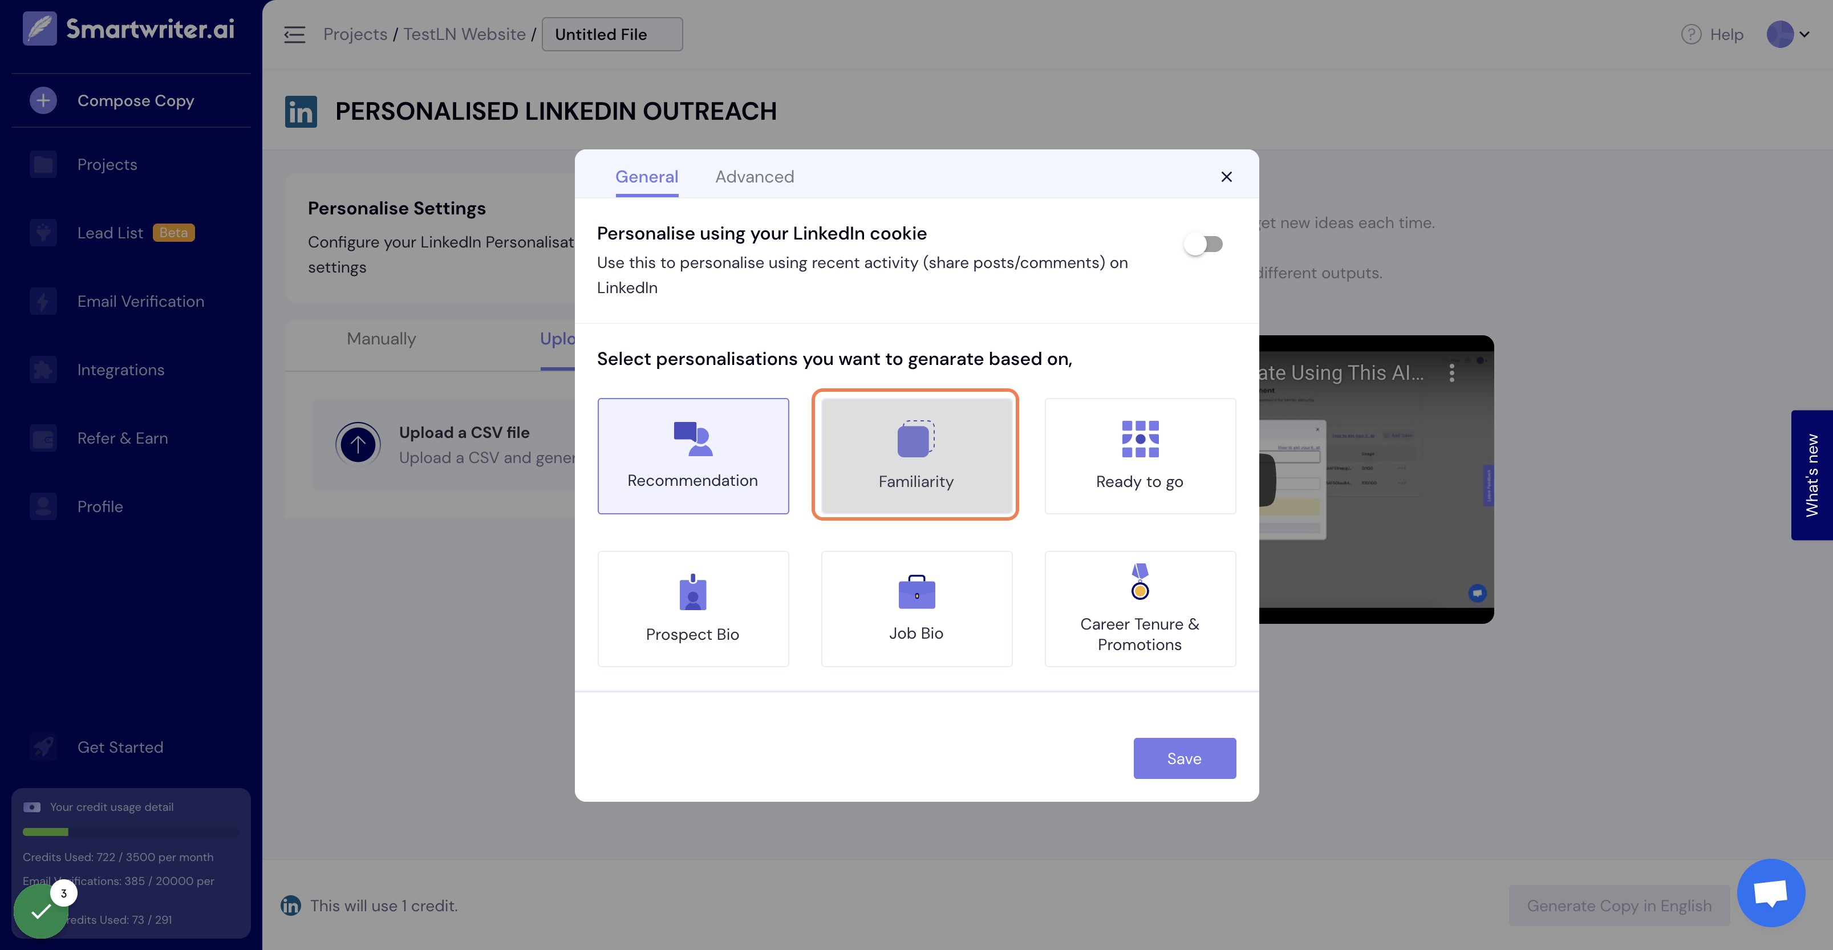Click the credit usage card icon

32,807
